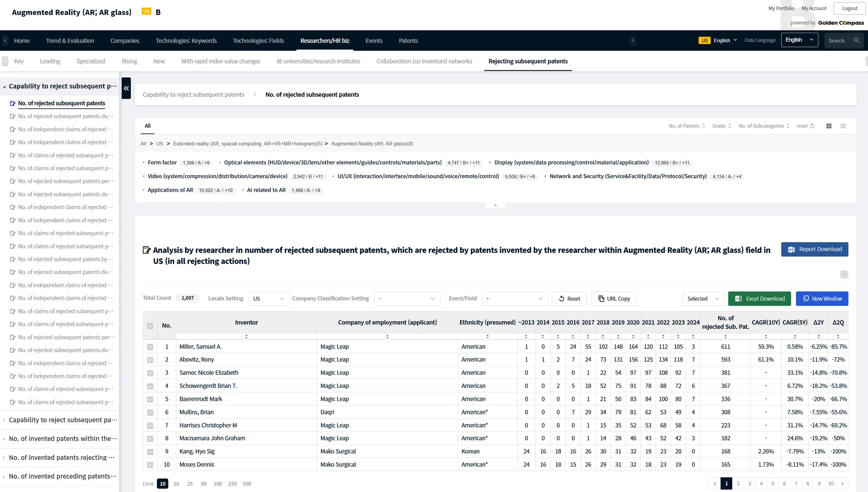
Task: Click the Excel Download button
Action: (759, 299)
